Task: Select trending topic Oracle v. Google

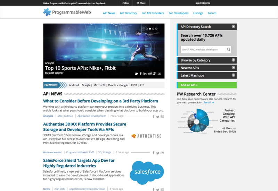Action: point(118,85)
